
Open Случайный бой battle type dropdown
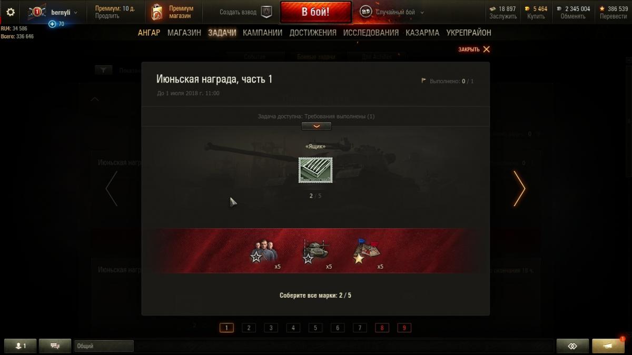pyautogui.click(x=392, y=12)
